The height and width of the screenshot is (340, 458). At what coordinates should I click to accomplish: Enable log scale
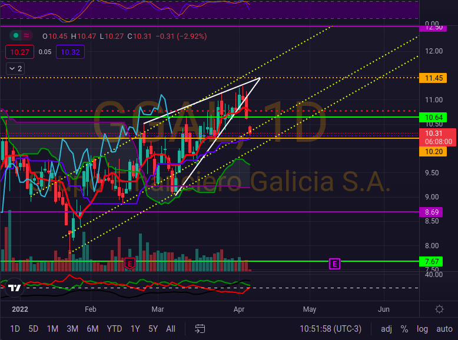coord(422,328)
